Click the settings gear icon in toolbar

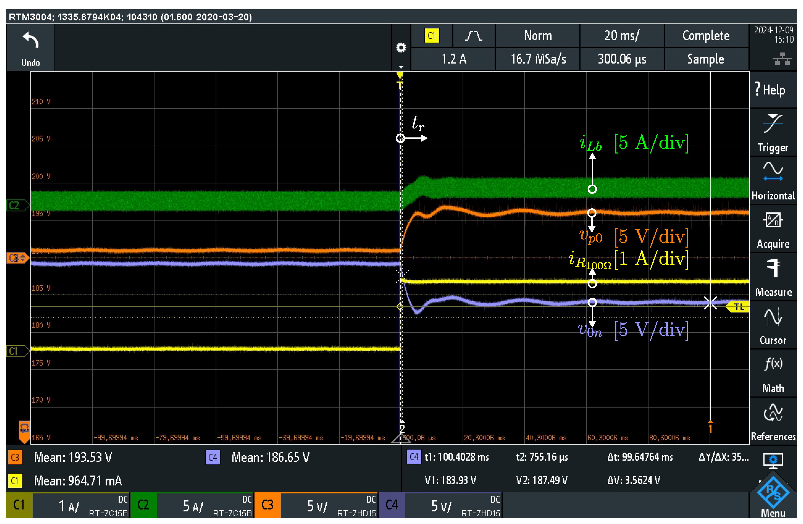coord(401,48)
